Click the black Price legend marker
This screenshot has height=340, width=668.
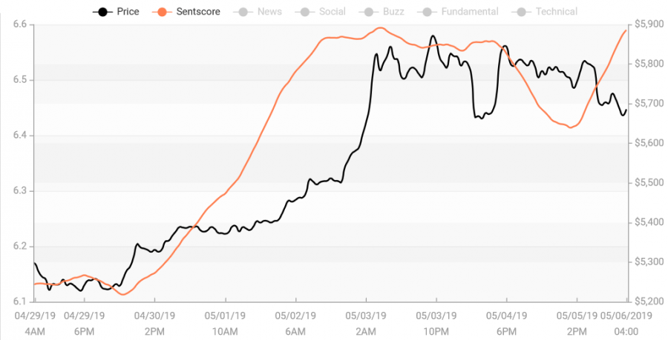(102, 13)
